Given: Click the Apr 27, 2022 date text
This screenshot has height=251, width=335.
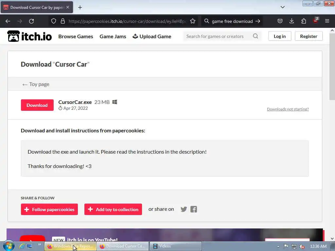Looking at the screenshot, I should pos(76,108).
